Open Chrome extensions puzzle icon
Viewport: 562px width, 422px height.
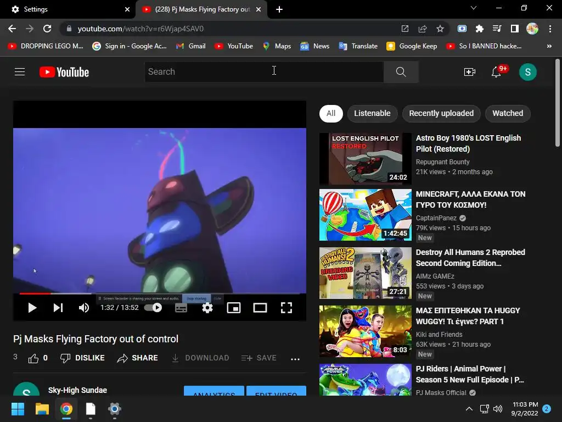[x=480, y=29]
